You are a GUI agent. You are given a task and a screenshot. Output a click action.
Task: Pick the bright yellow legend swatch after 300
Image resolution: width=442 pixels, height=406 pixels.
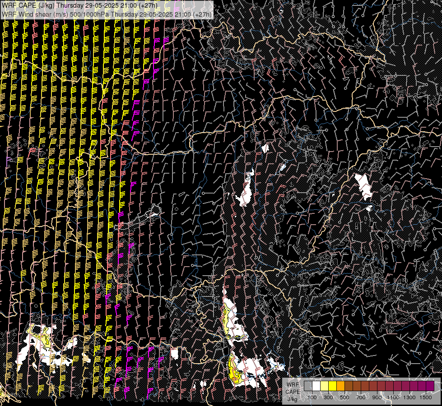333,386
